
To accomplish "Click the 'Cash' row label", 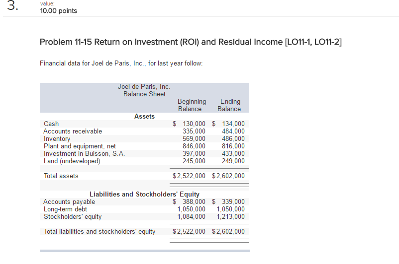I will pos(51,124).
